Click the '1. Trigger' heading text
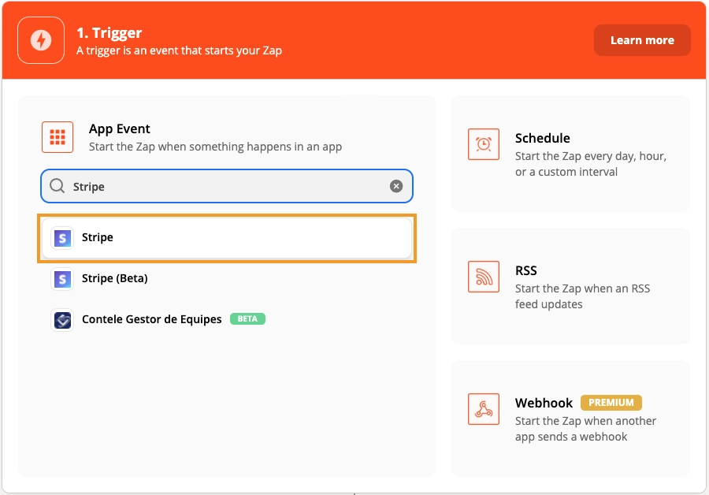This screenshot has width=709, height=495. tap(109, 32)
